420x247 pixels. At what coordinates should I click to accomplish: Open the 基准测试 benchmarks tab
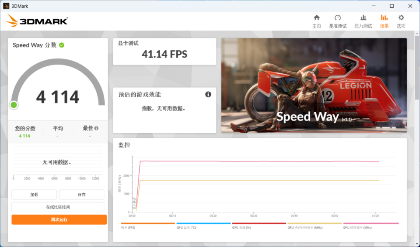pos(337,21)
